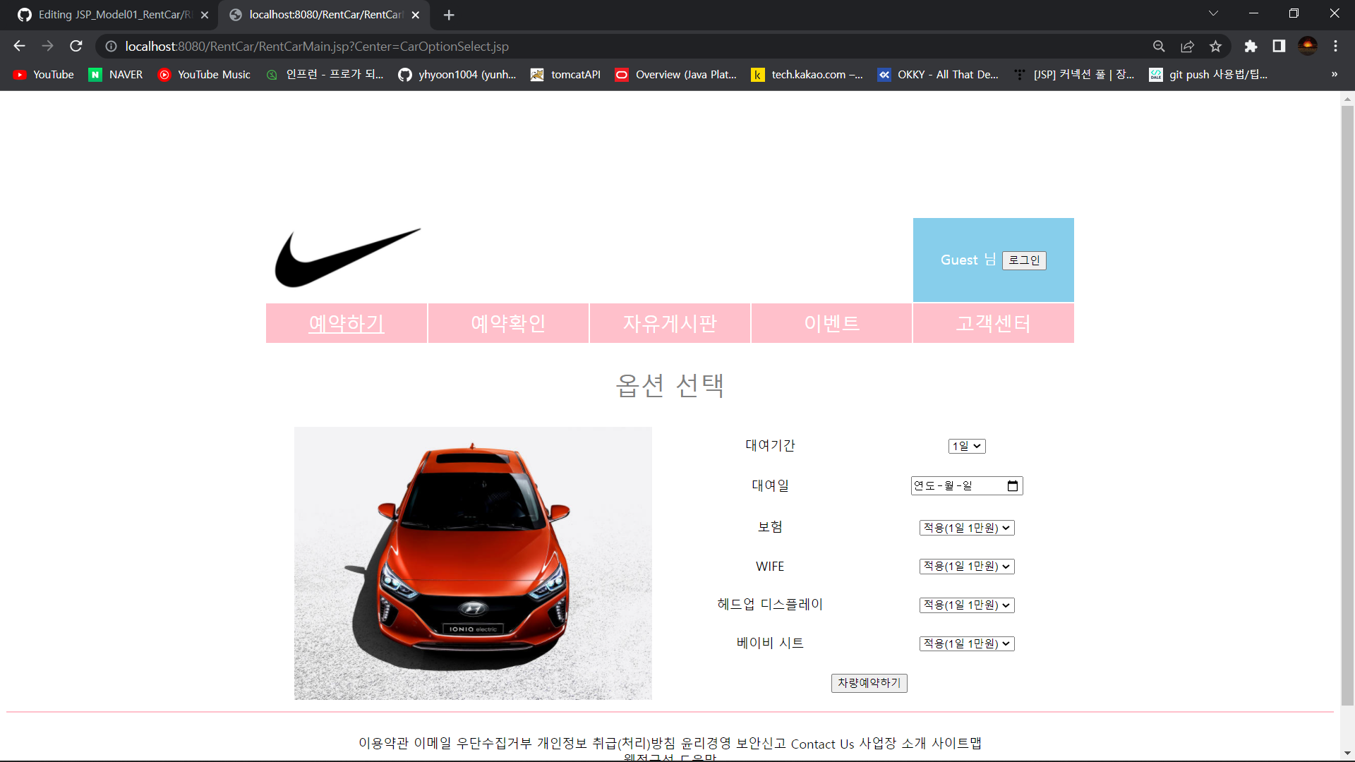Screen dimensions: 1355x762
Task: Open the 보험 insurance dropdown
Action: click(x=966, y=527)
